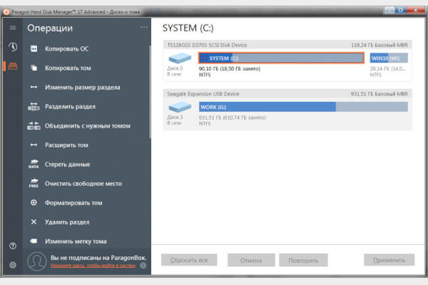Open the backup history clock icon

13,47
